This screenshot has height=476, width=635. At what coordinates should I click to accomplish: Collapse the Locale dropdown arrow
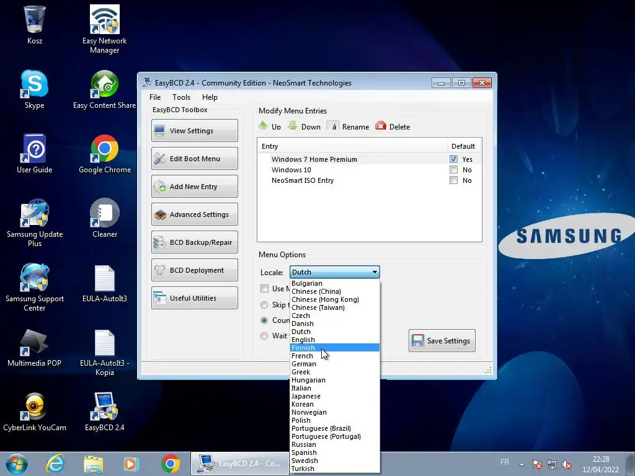(x=375, y=272)
